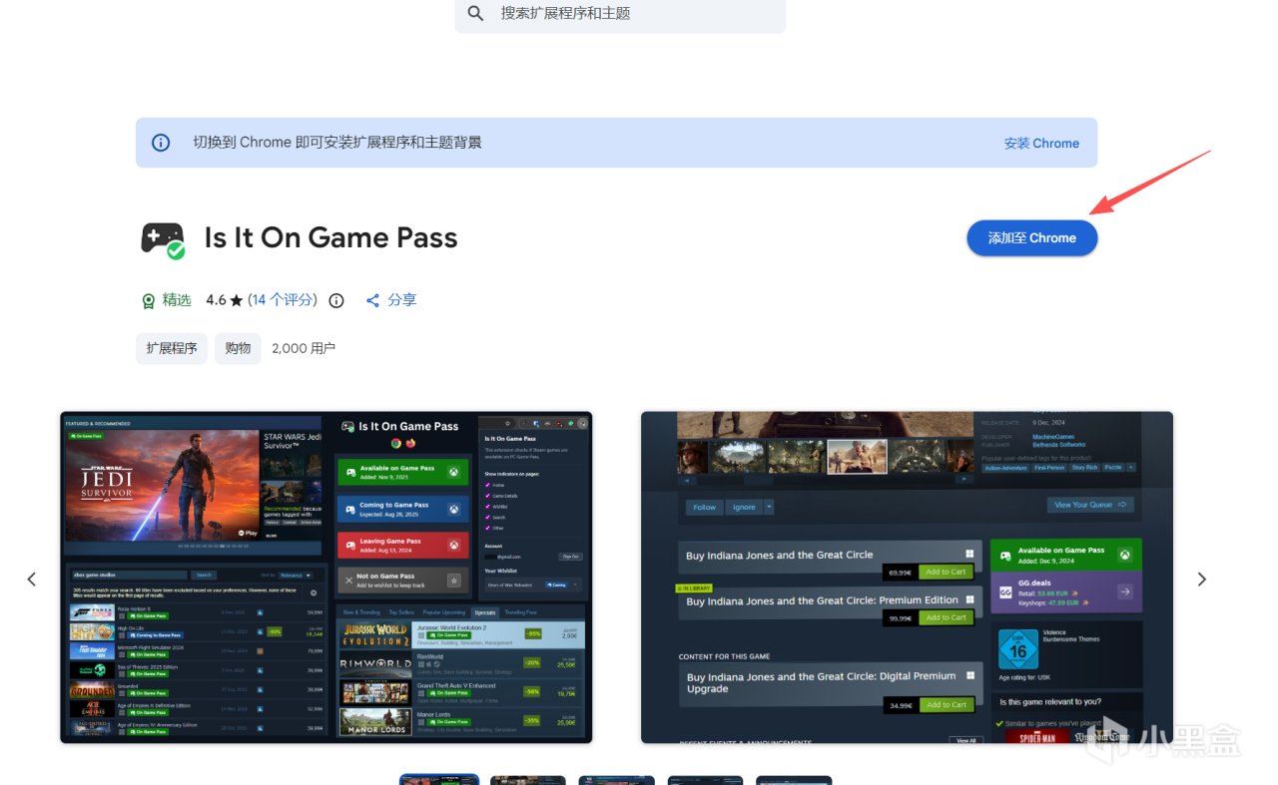This screenshot has width=1278, height=785.
Task: Click the info icon beside the rating count
Action: click(336, 300)
